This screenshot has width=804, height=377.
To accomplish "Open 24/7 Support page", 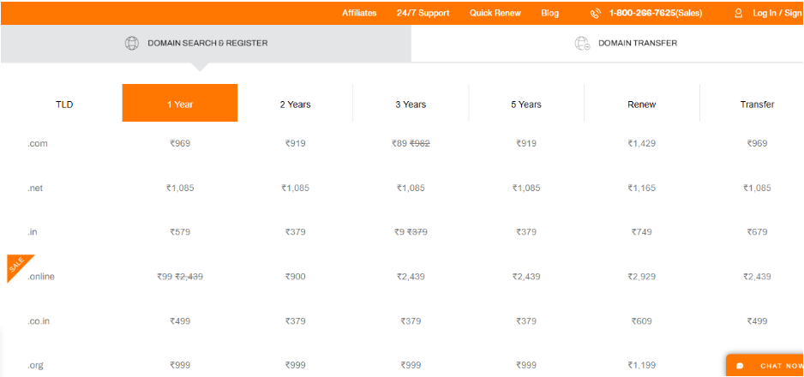I will tap(423, 14).
